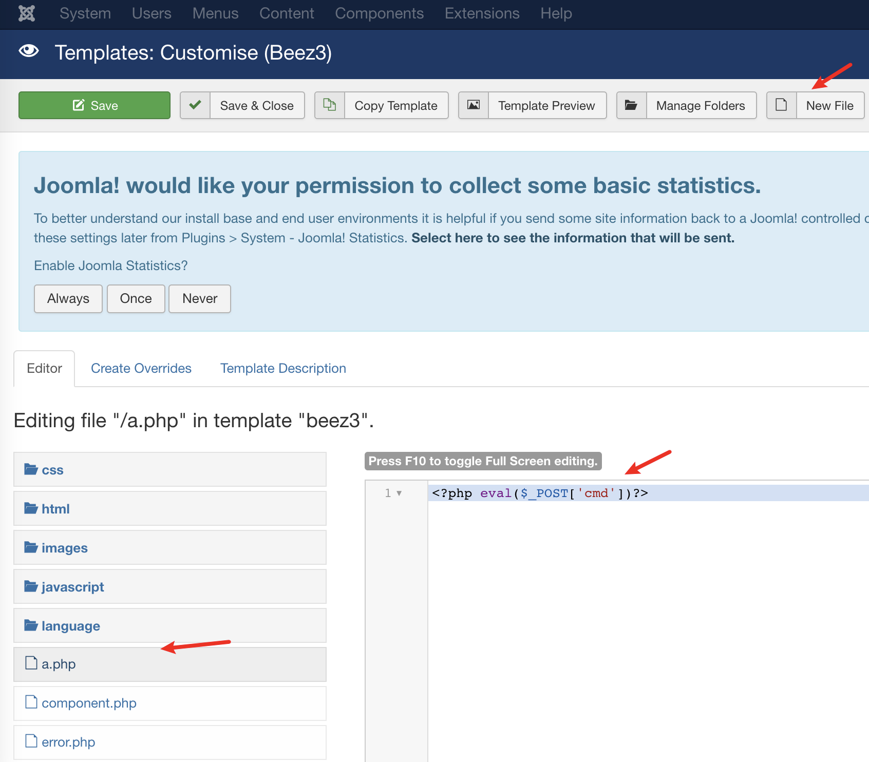The width and height of the screenshot is (869, 762).
Task: Click New File button label
Action: click(x=830, y=105)
